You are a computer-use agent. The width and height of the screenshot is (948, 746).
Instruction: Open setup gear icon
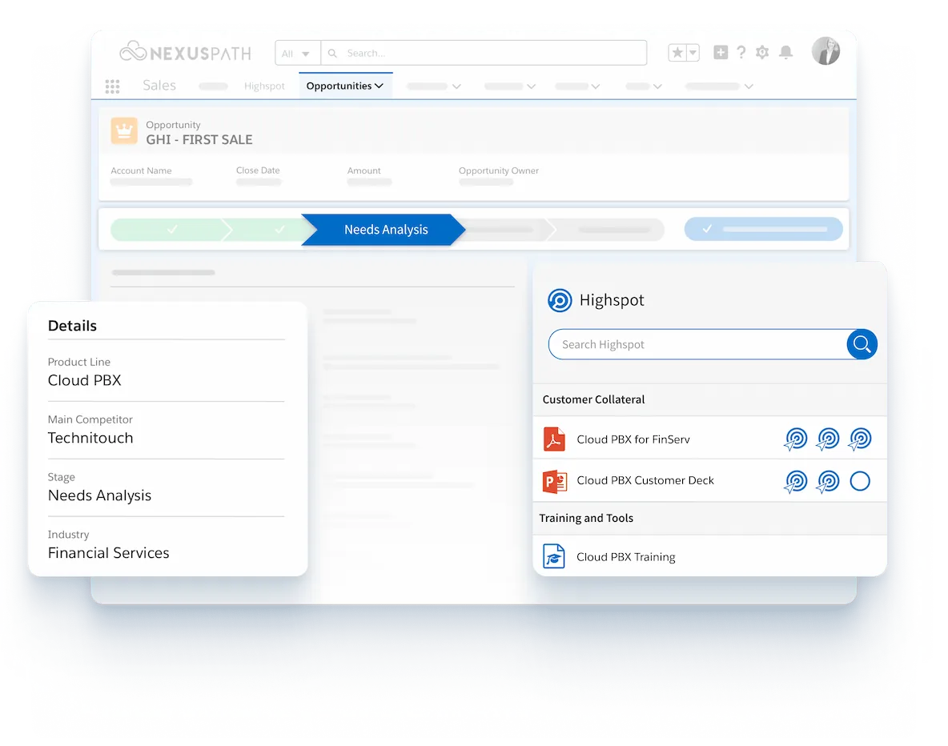(x=762, y=52)
